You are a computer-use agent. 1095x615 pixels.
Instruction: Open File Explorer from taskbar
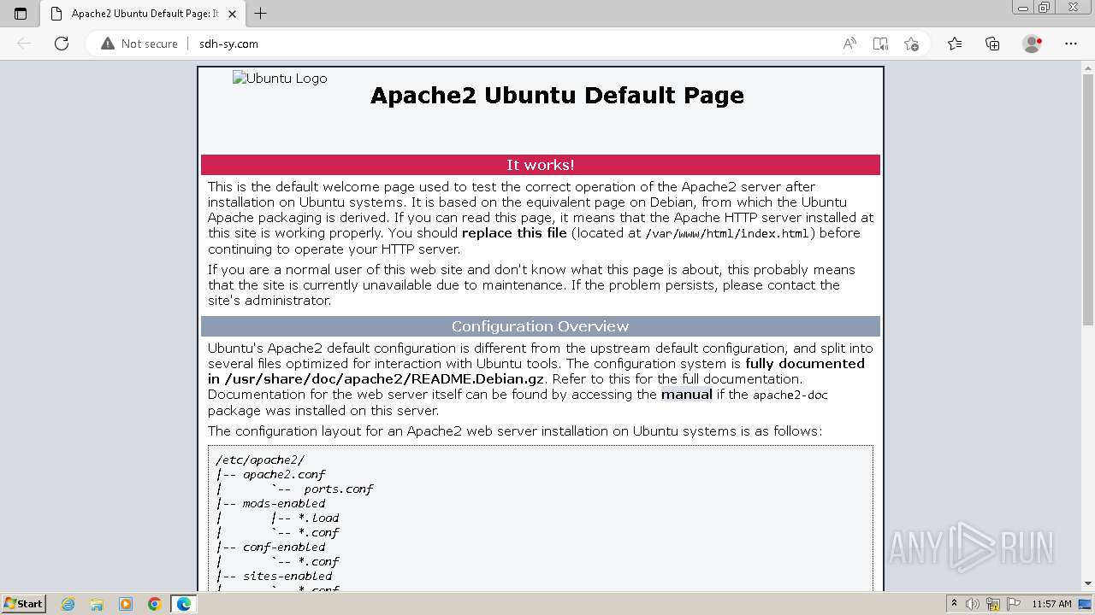click(x=97, y=604)
